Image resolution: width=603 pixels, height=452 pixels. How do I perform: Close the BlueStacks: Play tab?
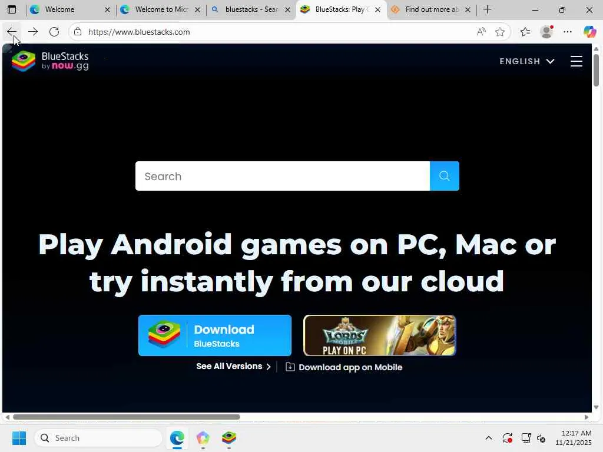pyautogui.click(x=377, y=10)
